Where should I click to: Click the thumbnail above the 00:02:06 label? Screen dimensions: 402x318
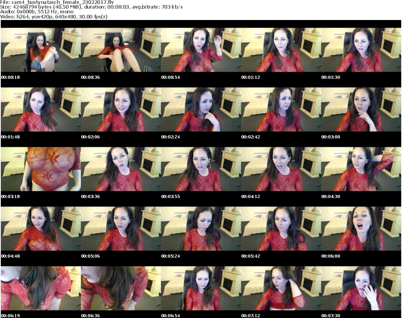pyautogui.click(x=121, y=109)
